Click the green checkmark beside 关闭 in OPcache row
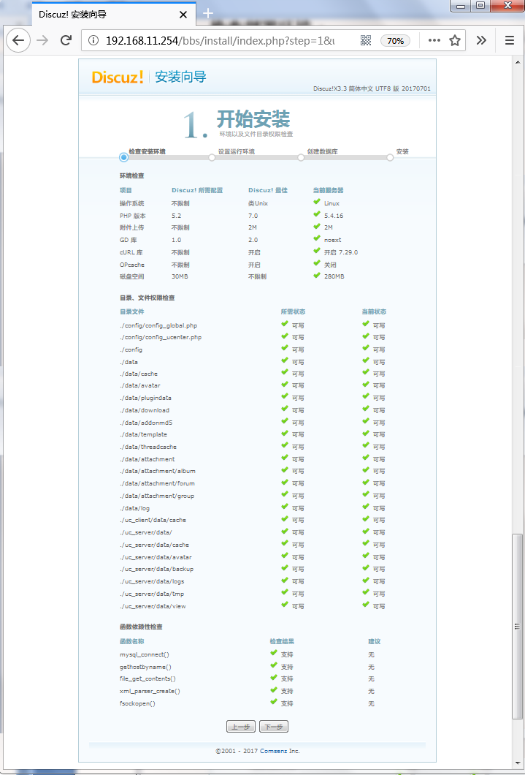 click(x=317, y=262)
